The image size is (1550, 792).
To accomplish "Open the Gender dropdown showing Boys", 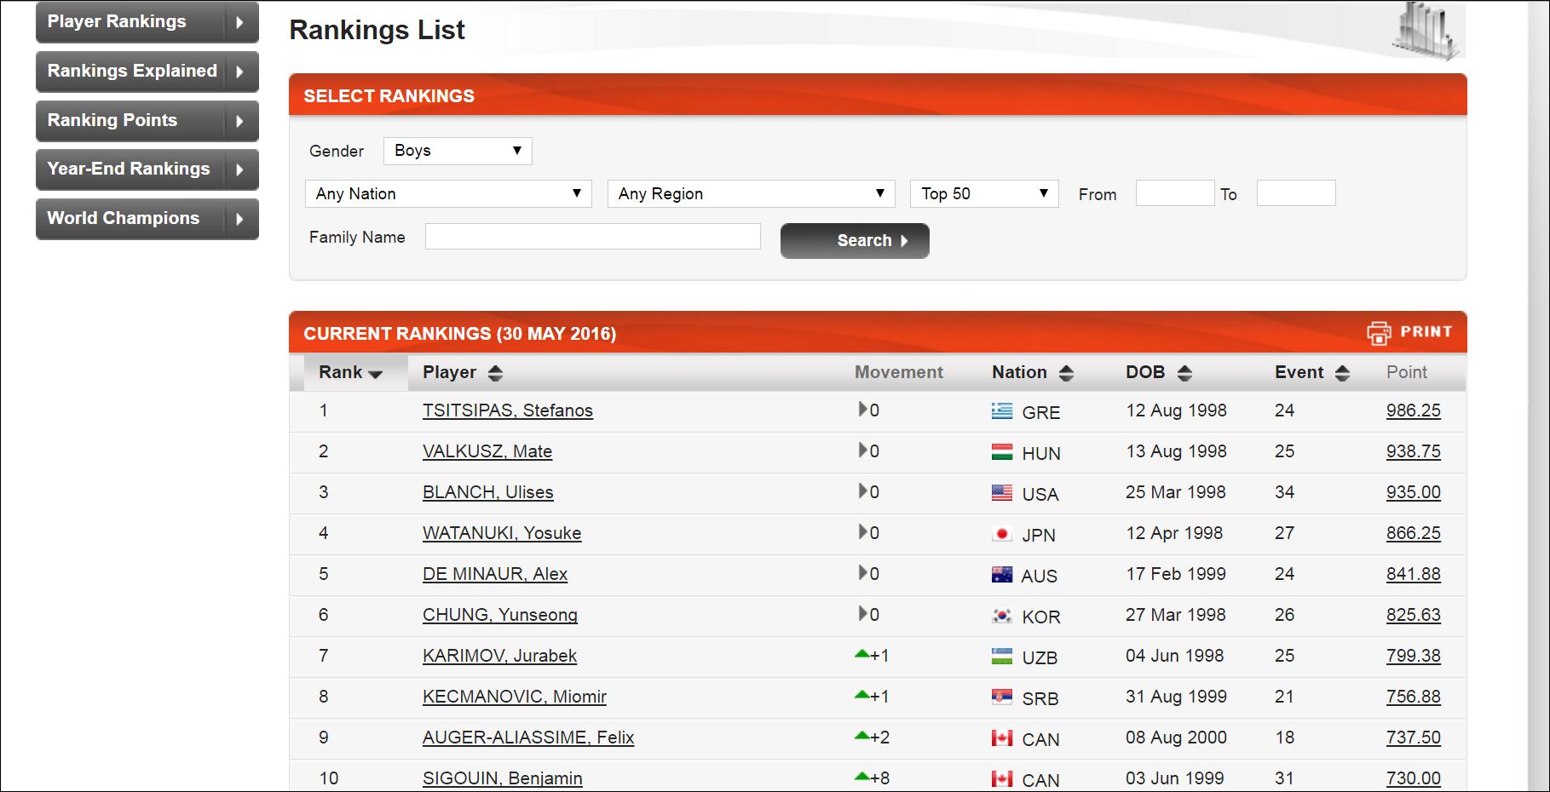I will pyautogui.click(x=458, y=151).
